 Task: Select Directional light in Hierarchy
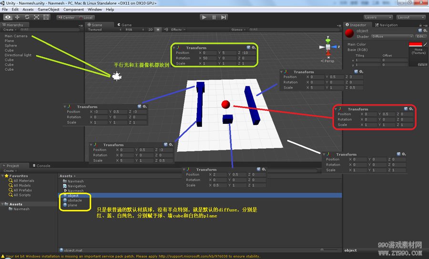click(x=18, y=55)
